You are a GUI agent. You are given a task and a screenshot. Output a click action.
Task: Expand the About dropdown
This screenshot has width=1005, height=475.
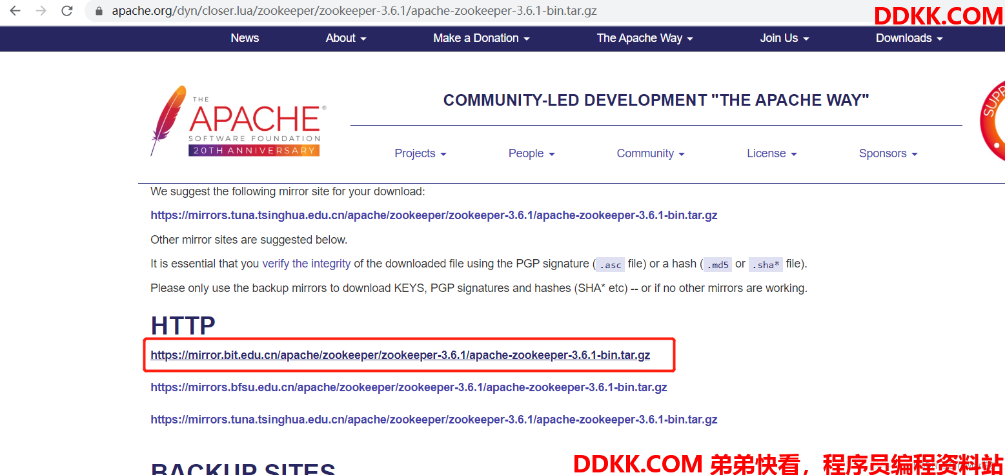pyautogui.click(x=346, y=38)
